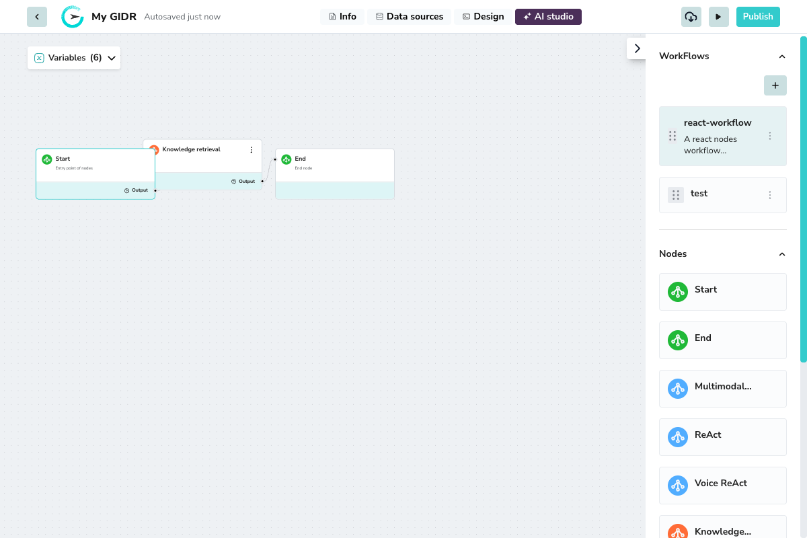
Task: Pick the Multimodal node in the sidebar
Action: pos(723,388)
